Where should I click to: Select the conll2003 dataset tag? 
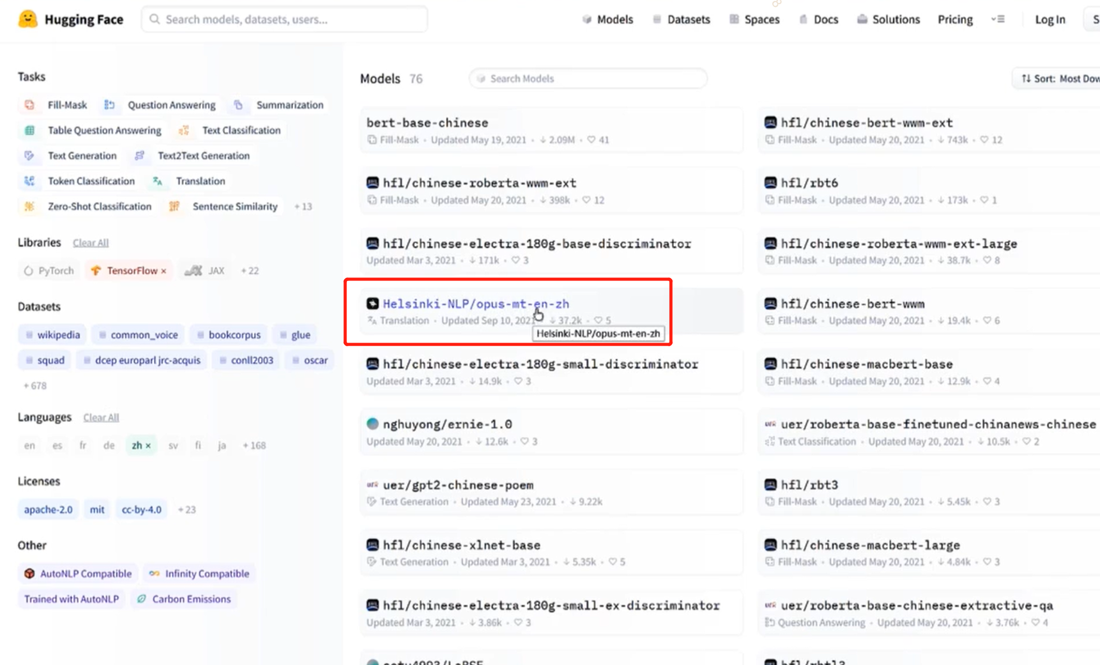tap(246, 360)
